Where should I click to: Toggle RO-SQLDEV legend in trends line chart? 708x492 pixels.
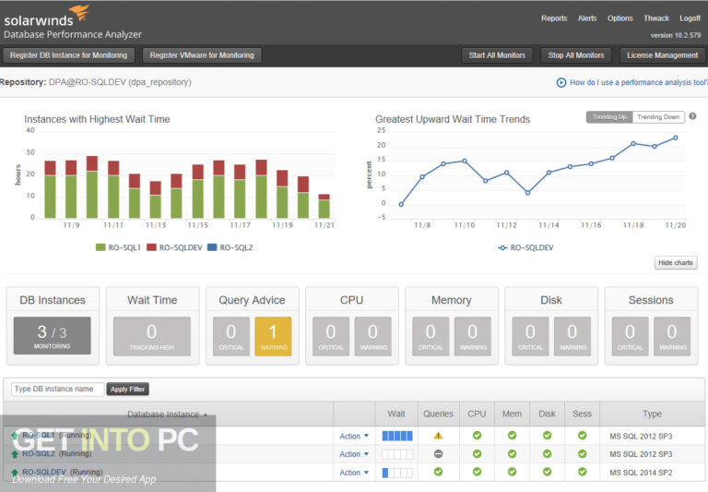click(x=525, y=247)
